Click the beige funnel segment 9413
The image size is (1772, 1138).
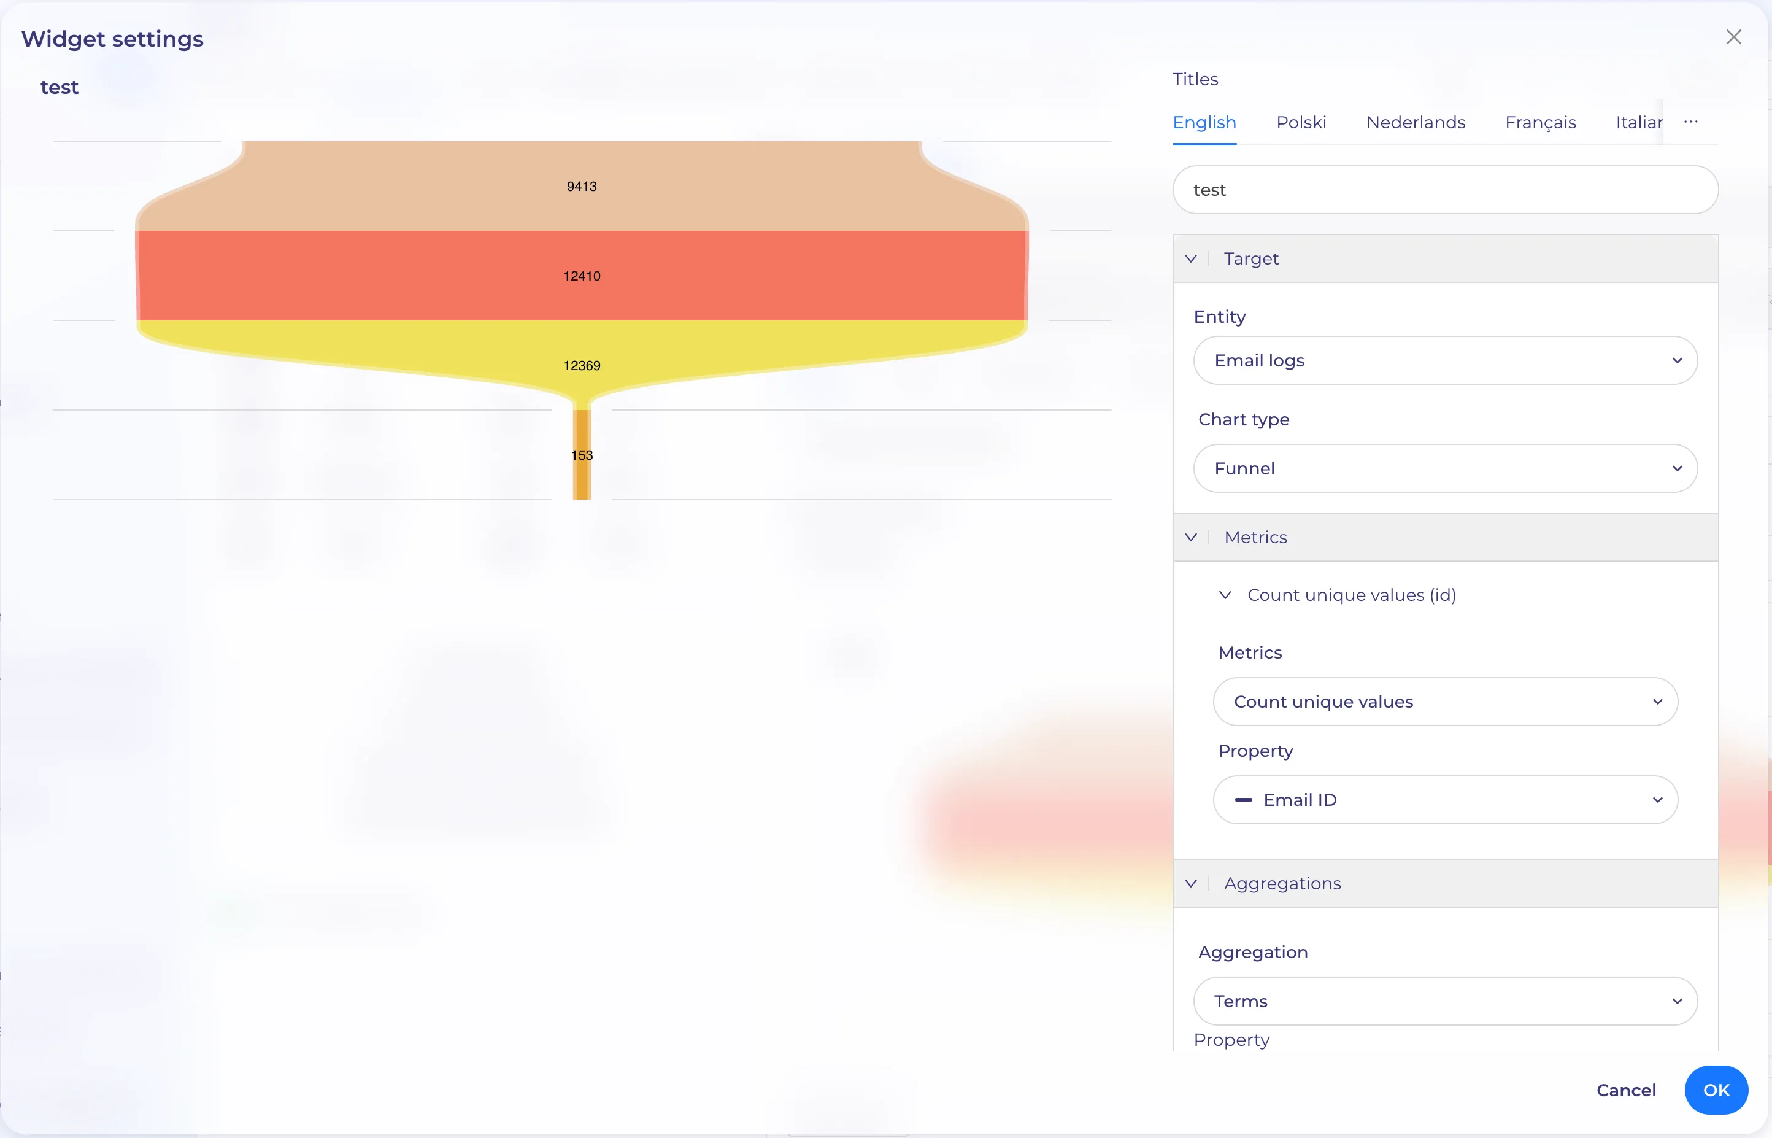pos(581,186)
